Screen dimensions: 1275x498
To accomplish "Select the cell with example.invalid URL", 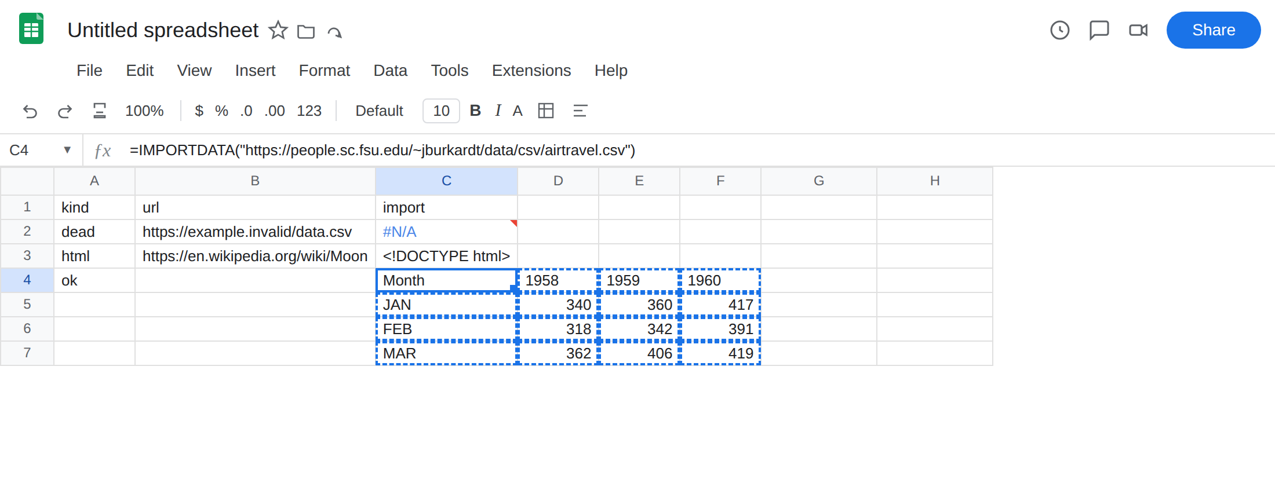I will (255, 232).
